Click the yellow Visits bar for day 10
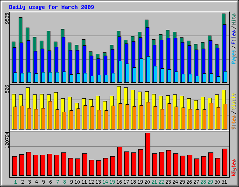Screen dimensions: 239x187 point(77,106)
